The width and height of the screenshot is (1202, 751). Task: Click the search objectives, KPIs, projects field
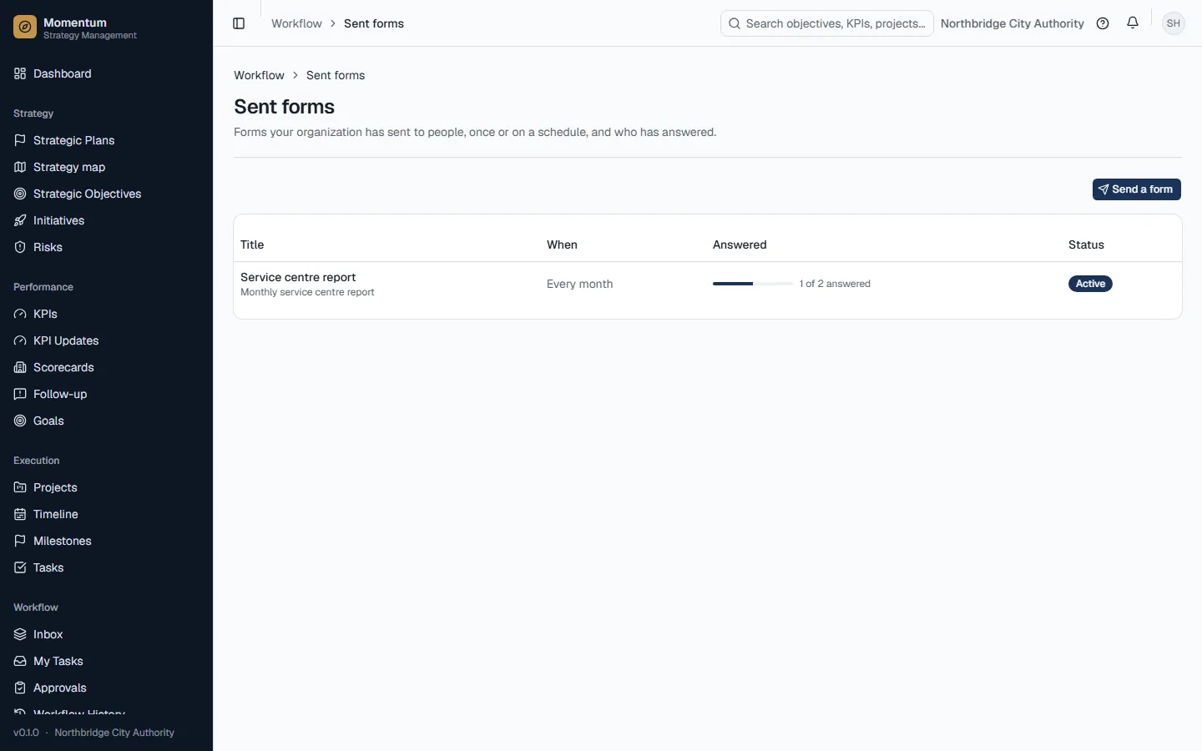point(827,23)
